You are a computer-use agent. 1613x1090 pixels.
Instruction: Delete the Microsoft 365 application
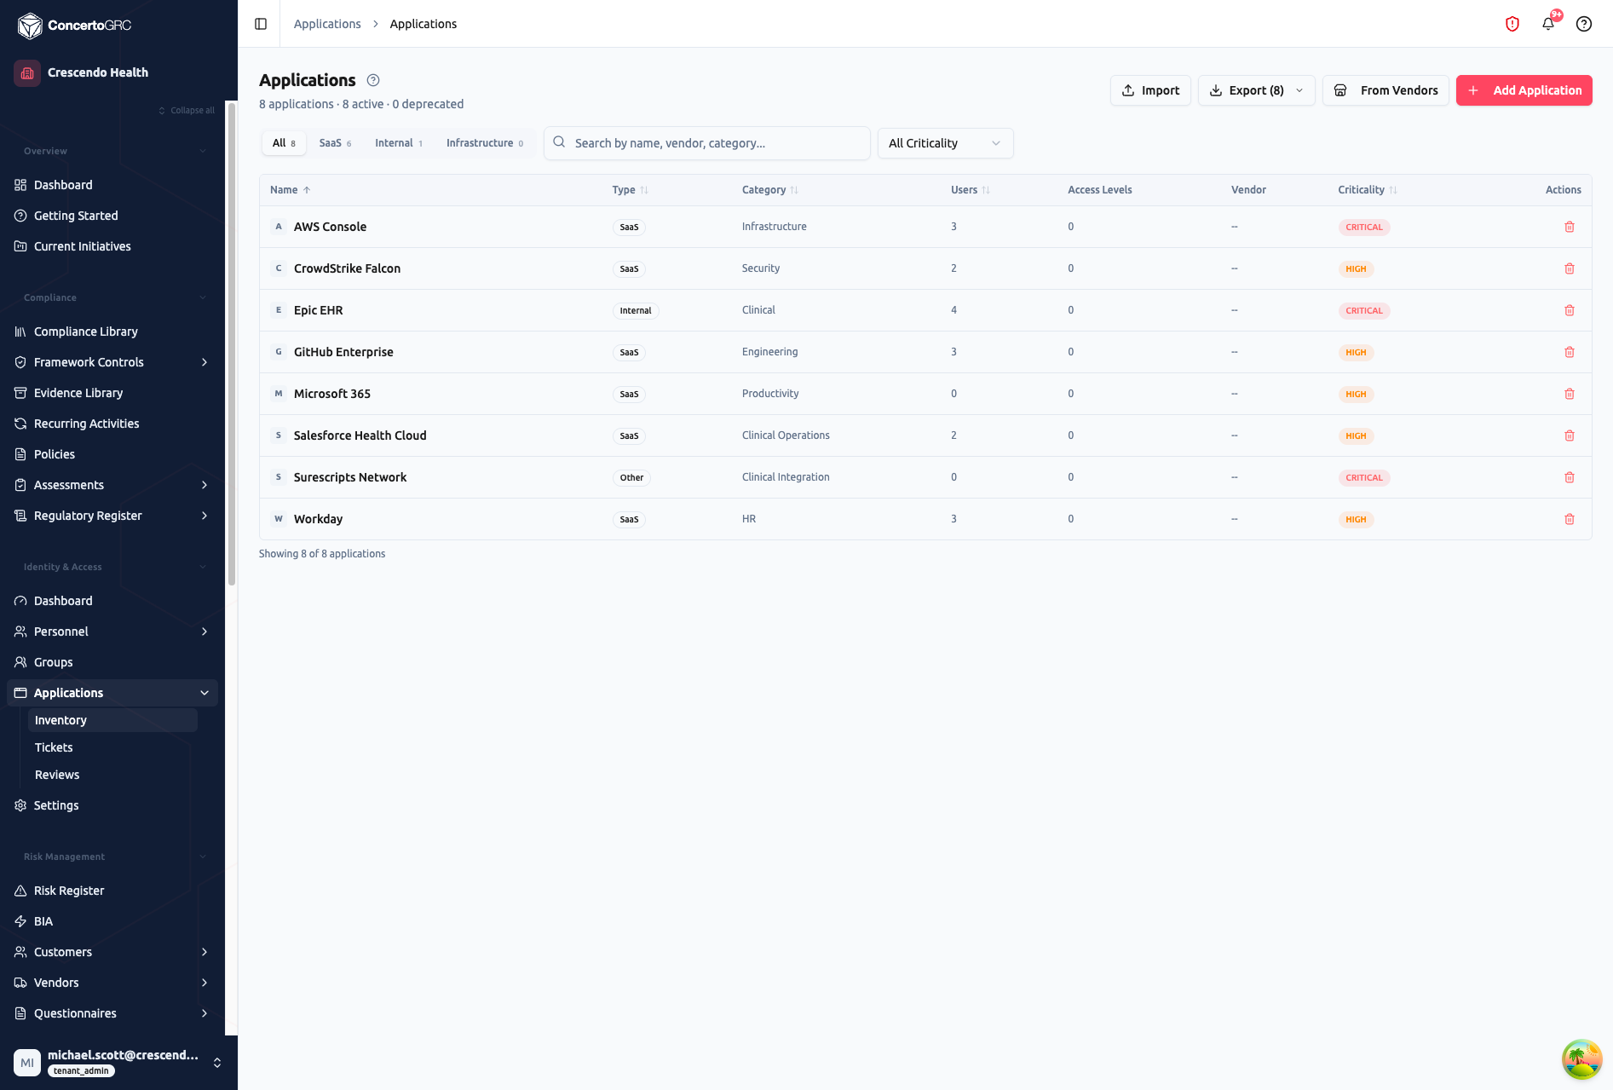click(1570, 394)
